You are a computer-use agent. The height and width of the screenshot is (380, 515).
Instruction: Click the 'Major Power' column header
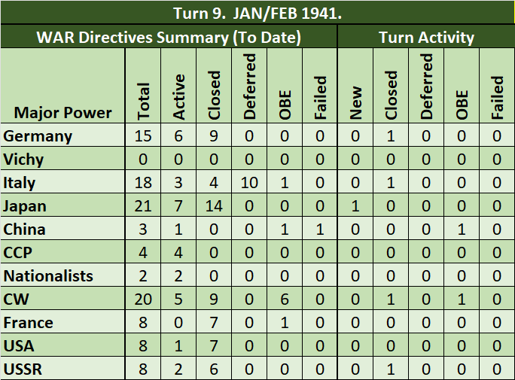[62, 113]
